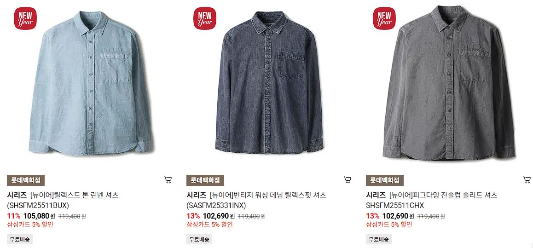Click 무료배송 label under gray shirt
Viewport: 533px width, 248px height.
pos(379,239)
